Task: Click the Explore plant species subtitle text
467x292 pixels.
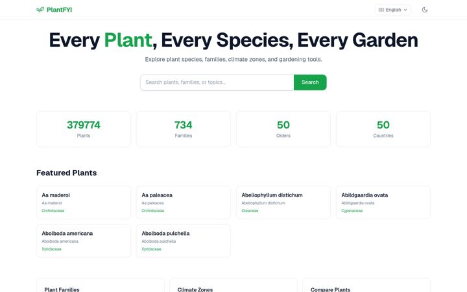Action: click(x=233, y=59)
